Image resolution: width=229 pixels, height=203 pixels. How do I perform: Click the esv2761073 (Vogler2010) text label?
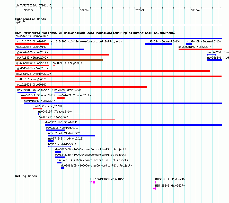pyautogui.click(x=33, y=74)
